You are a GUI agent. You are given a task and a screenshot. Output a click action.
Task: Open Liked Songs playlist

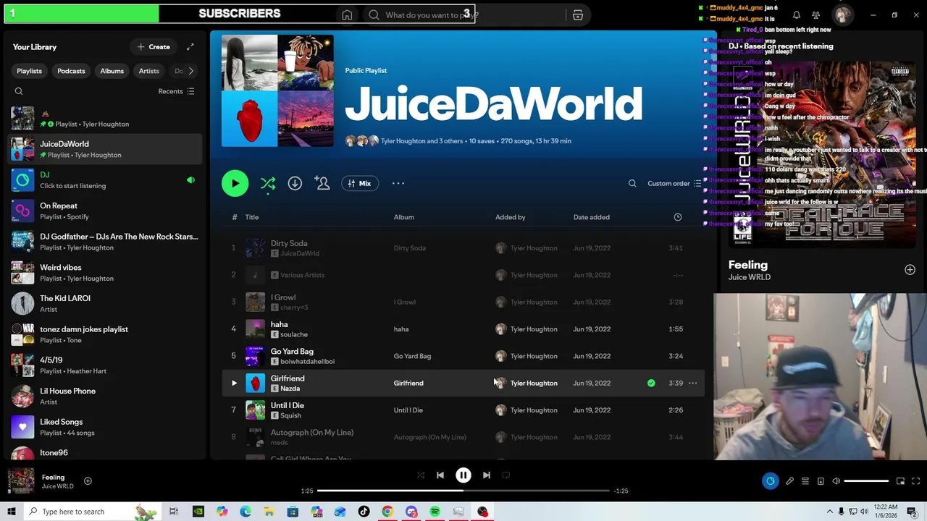click(x=105, y=427)
